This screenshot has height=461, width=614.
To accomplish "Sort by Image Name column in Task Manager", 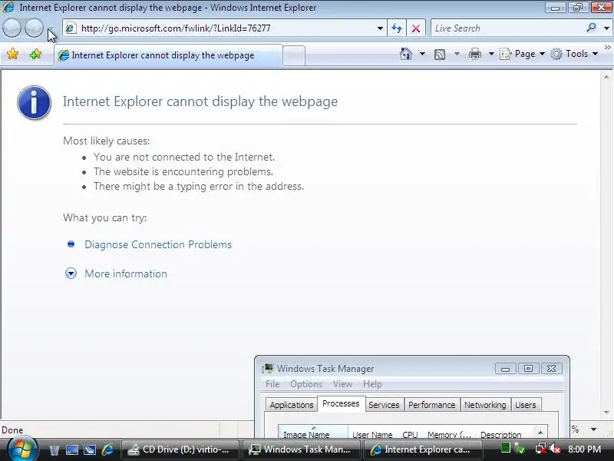I will click(x=313, y=433).
